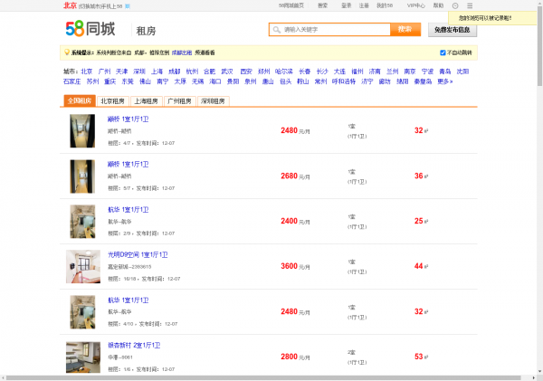Open 光明DI空间 listing photo thumbnail
543x381 pixels.
click(x=82, y=266)
